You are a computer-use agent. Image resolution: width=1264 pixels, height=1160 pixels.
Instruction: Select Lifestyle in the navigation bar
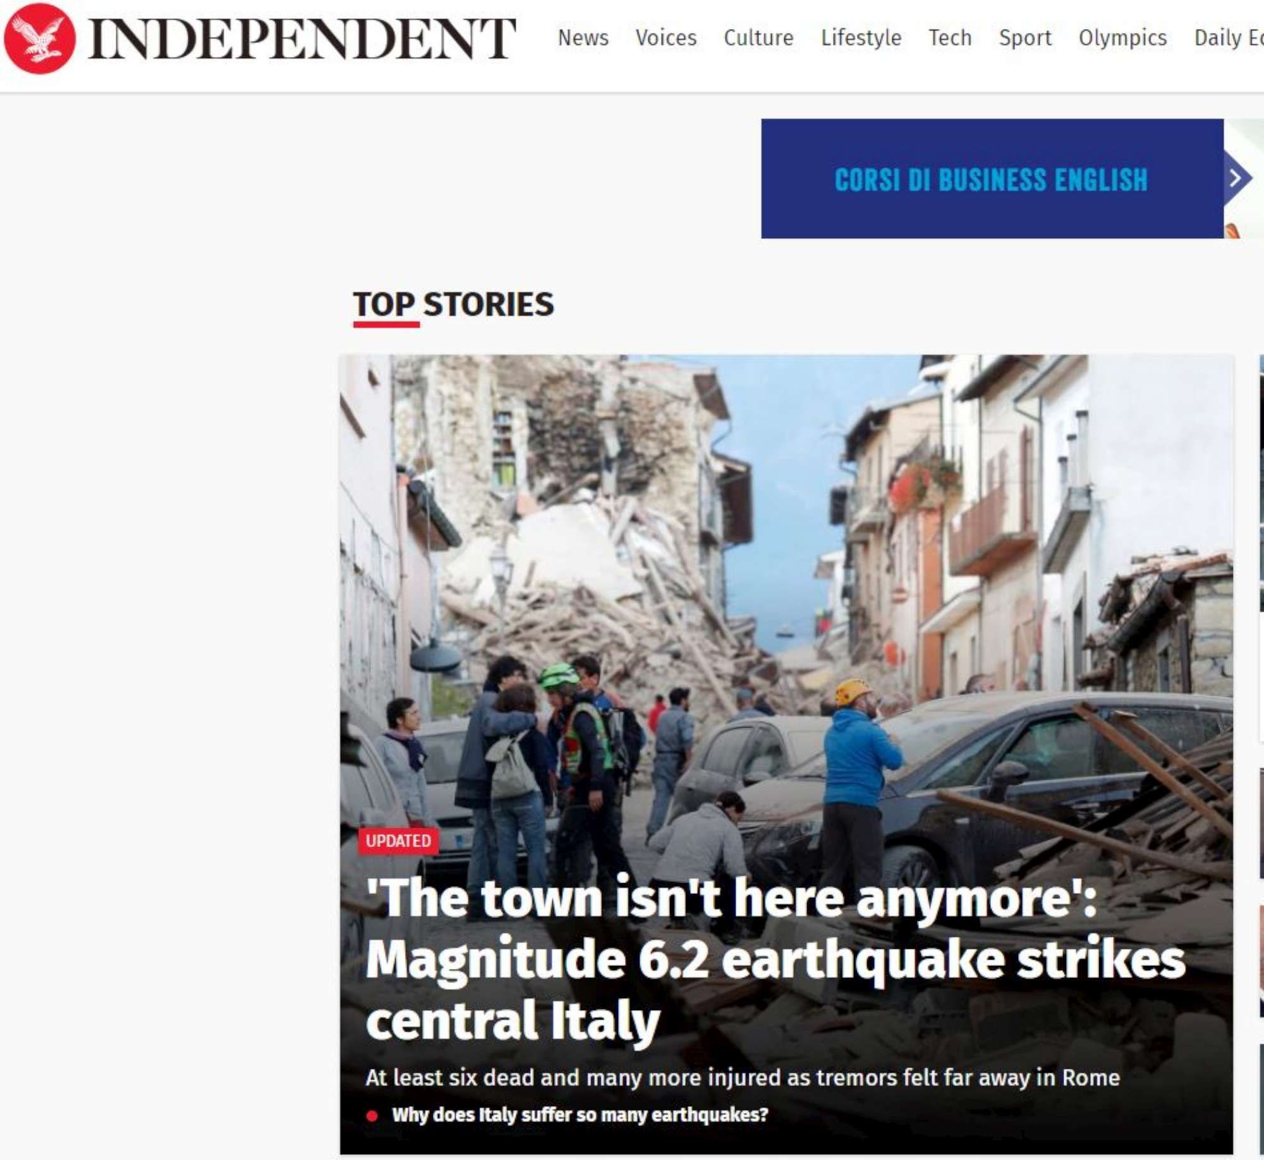[861, 38]
